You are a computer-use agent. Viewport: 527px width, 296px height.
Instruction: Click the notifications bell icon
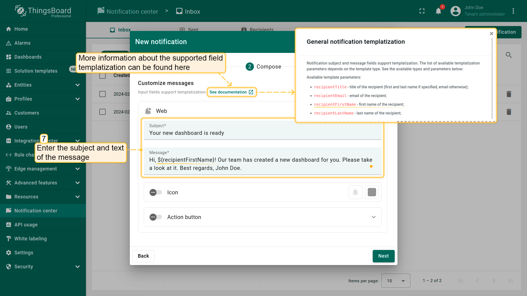click(x=438, y=11)
